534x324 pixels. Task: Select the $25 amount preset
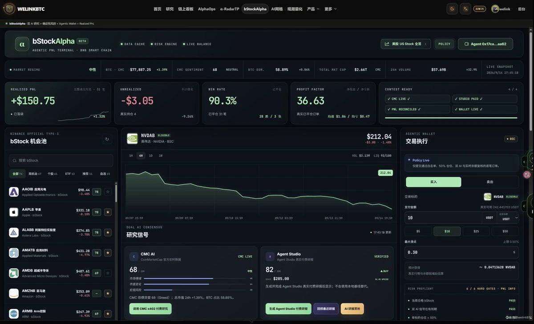tap(476, 231)
